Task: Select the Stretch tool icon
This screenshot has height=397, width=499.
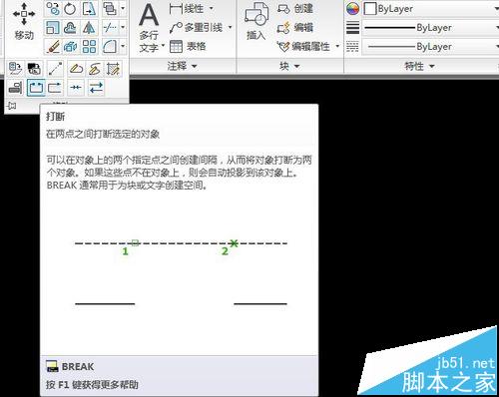Action: pyautogui.click(x=89, y=8)
